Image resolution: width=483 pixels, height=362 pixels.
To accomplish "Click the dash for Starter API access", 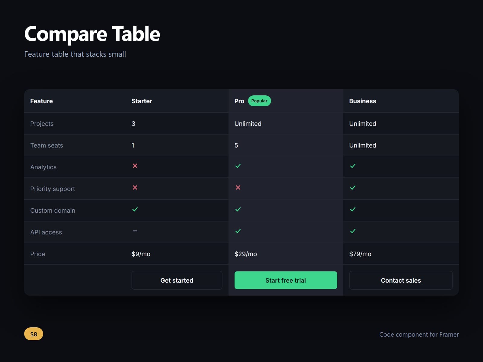I will (135, 231).
